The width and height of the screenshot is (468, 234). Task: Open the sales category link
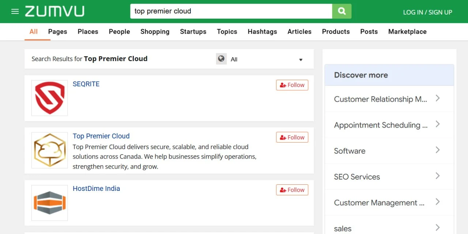(343, 229)
